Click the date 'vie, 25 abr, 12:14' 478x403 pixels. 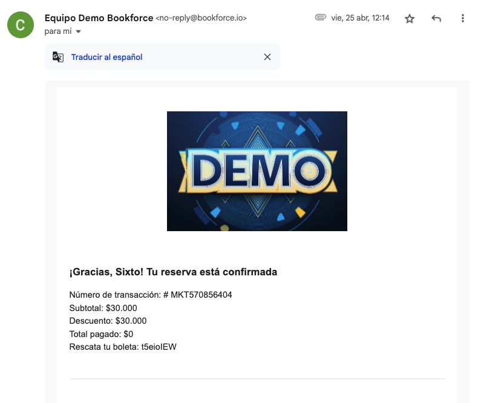[360, 18]
